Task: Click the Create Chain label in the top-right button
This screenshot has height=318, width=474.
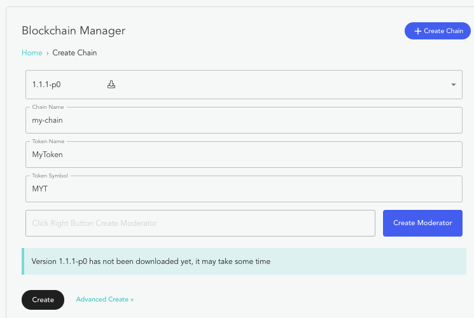Action: pyautogui.click(x=443, y=31)
